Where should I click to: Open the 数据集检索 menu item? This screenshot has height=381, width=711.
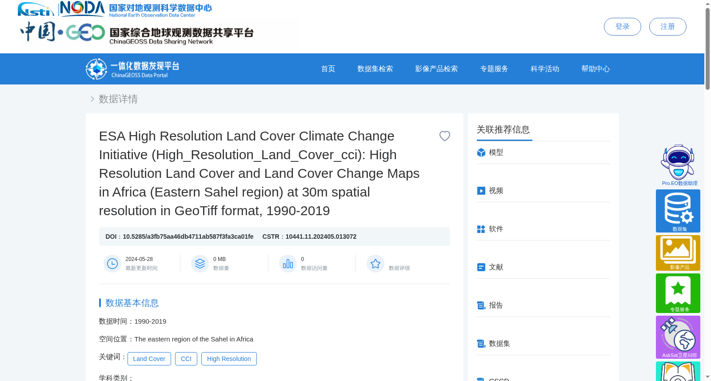(x=375, y=69)
